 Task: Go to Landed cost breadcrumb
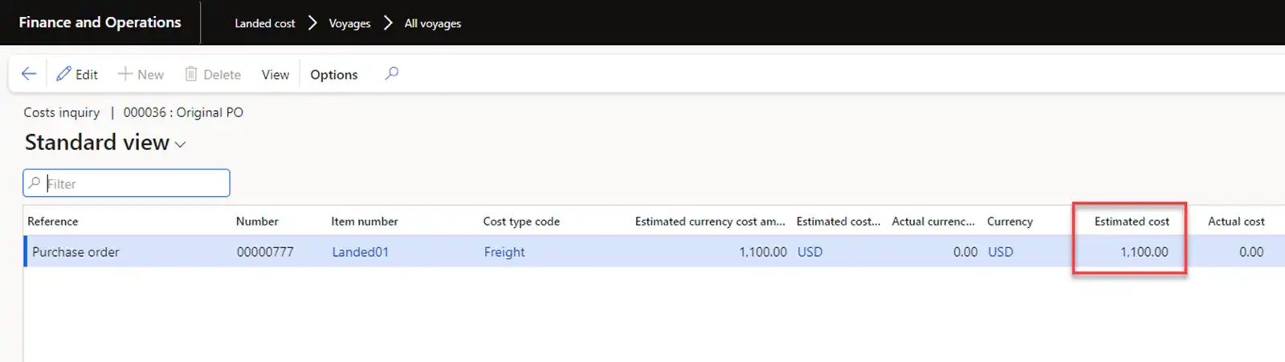[264, 23]
